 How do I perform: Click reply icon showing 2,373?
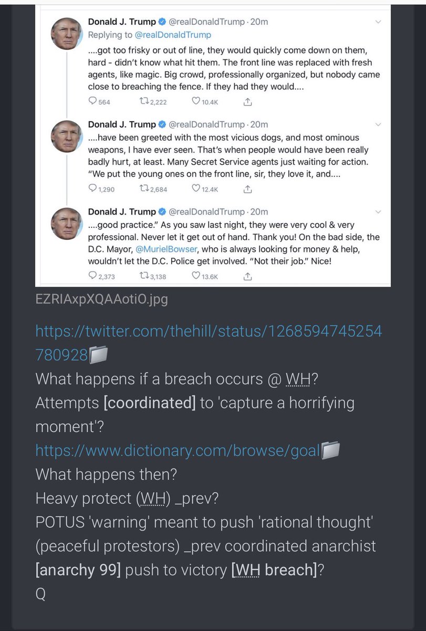pyautogui.click(x=92, y=276)
